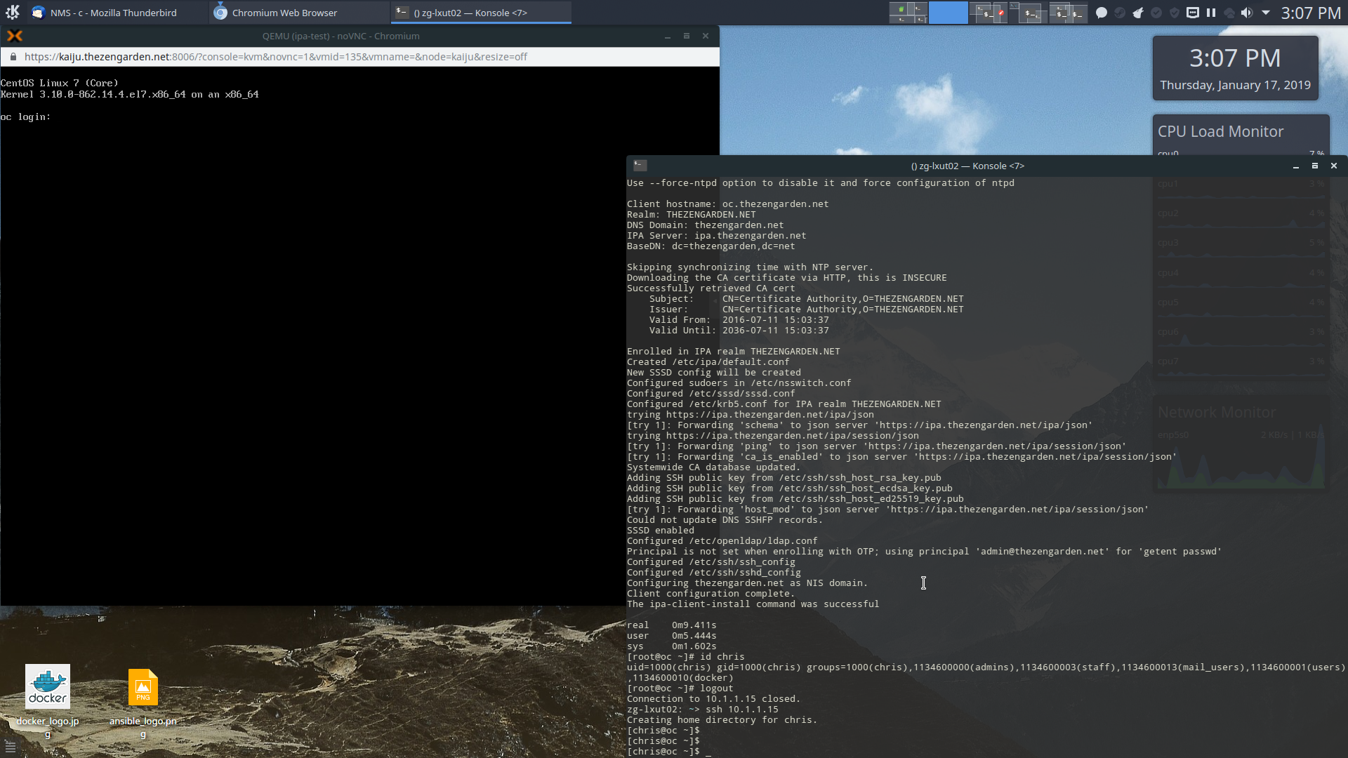Open the cloud sync tray icon
The image size is (1348, 758).
pyautogui.click(x=1229, y=13)
